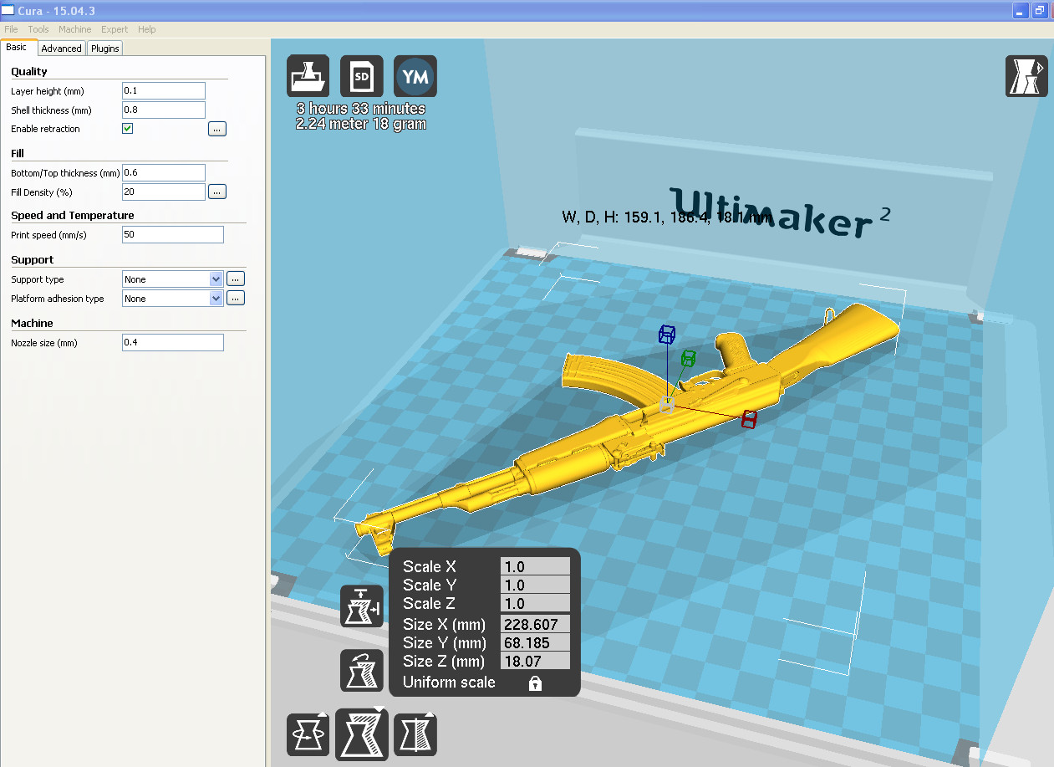Click the Load model icon
Screen dimensions: 1054x767
pyautogui.click(x=308, y=76)
